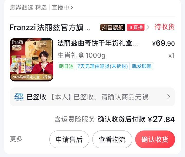The width and height of the screenshot is (185, 157).
Task: Tap the 7天无理由退货 return tag
Action: point(103,66)
